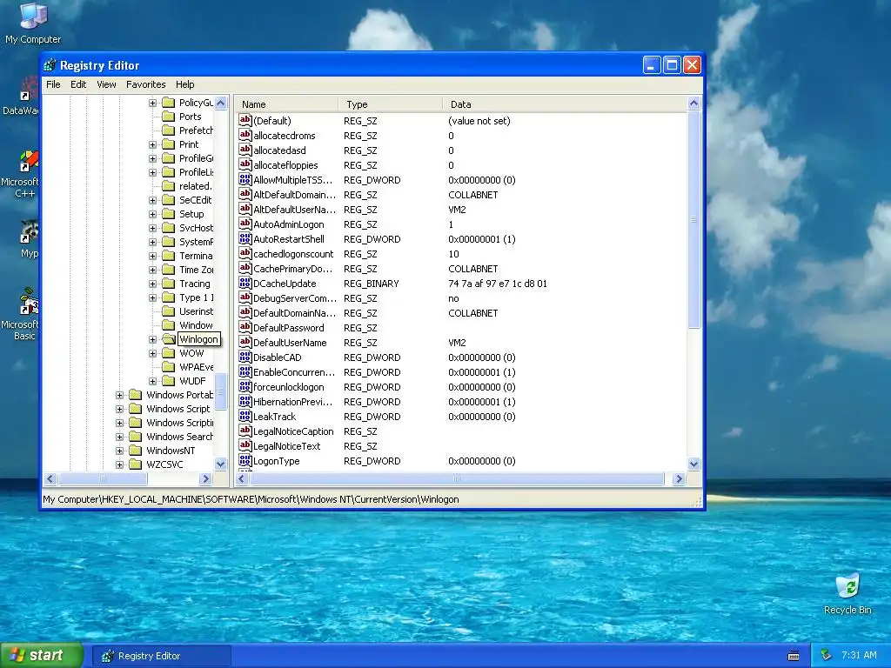This screenshot has width=891, height=668.
Task: Open the File menu
Action: click(53, 84)
